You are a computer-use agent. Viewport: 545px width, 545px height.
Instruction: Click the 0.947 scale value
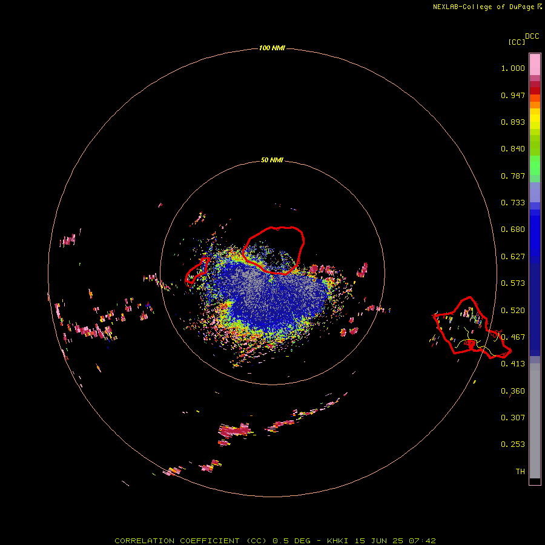tap(513, 95)
